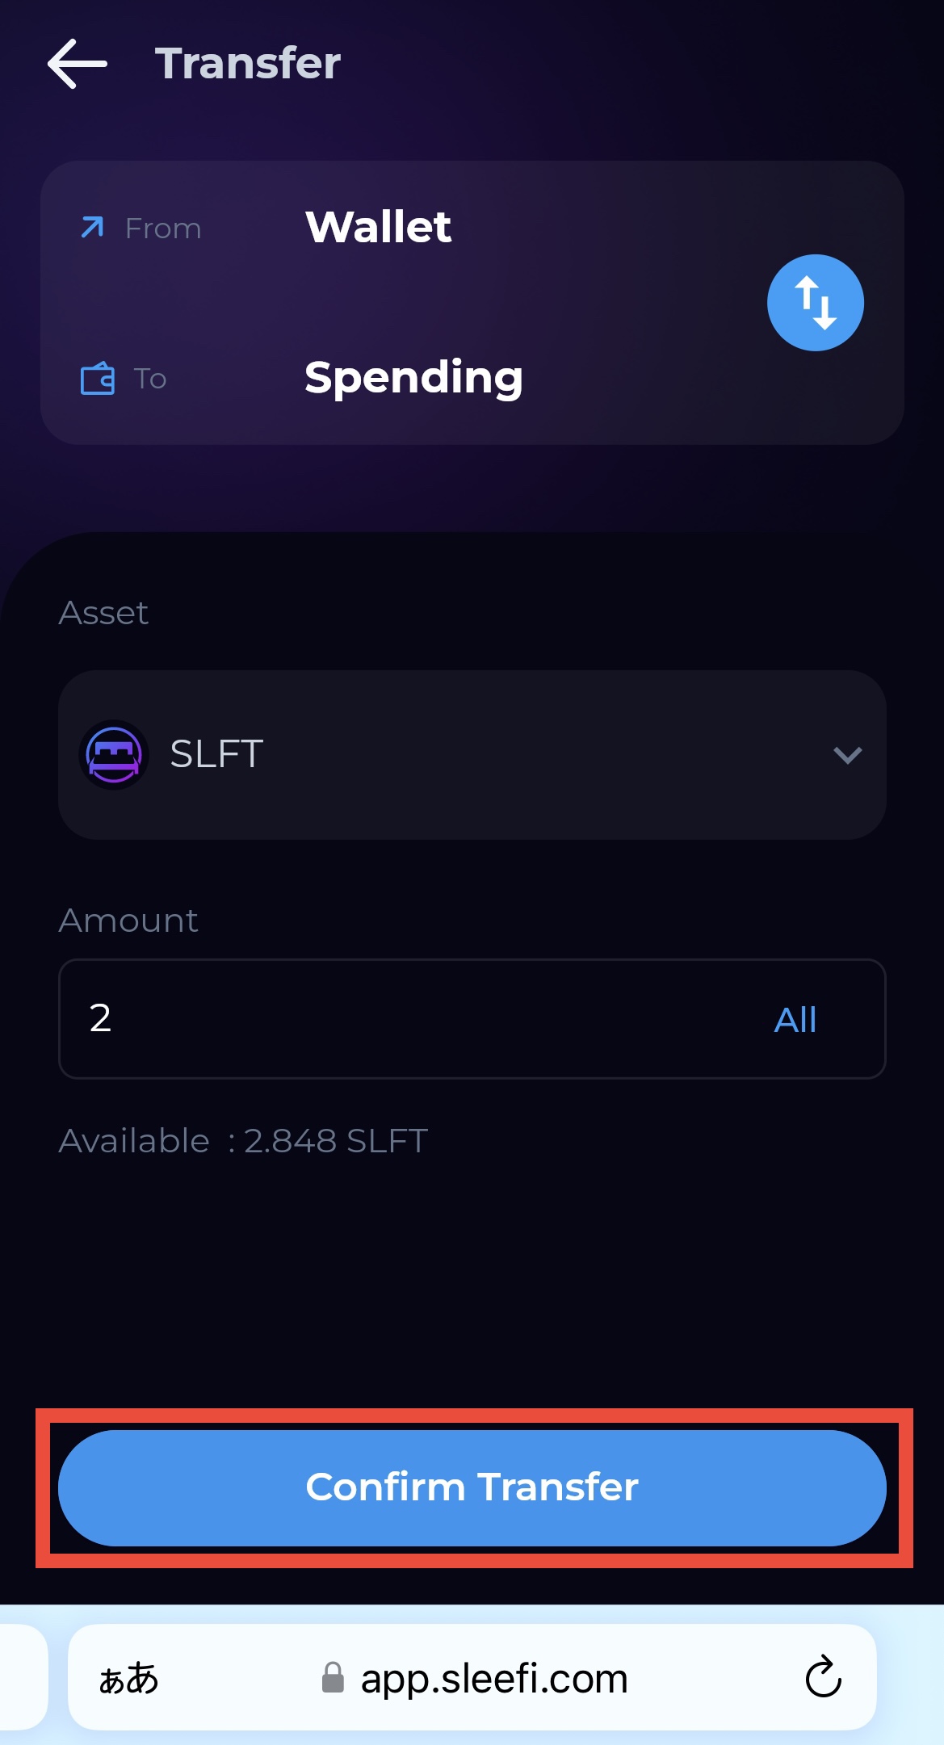Expand the Asset dropdown chevron
The height and width of the screenshot is (1745, 944).
coord(847,755)
